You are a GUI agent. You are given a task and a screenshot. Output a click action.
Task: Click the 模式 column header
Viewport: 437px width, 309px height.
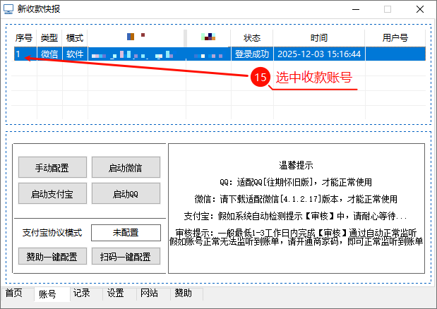tap(75, 37)
